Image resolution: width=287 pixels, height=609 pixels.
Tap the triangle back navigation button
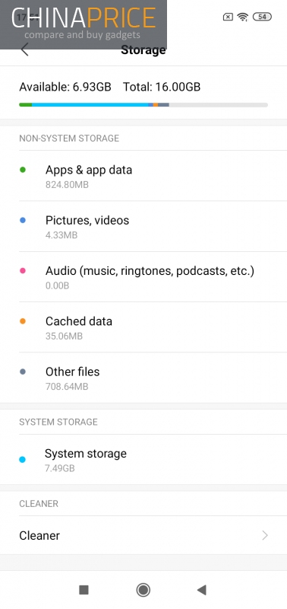pos(201,590)
